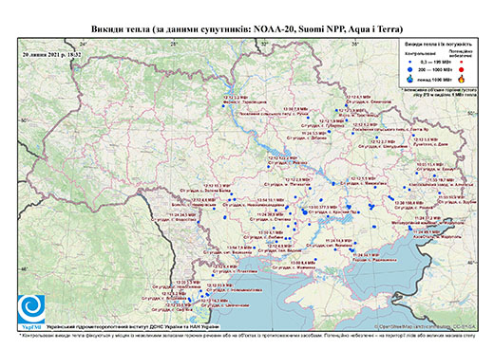
Task: Click the 24° longitude label at top
Action: 83,44
